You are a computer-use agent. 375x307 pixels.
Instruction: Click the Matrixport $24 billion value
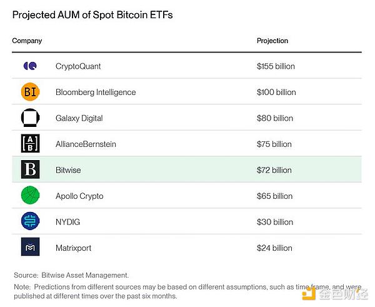tap(274, 248)
